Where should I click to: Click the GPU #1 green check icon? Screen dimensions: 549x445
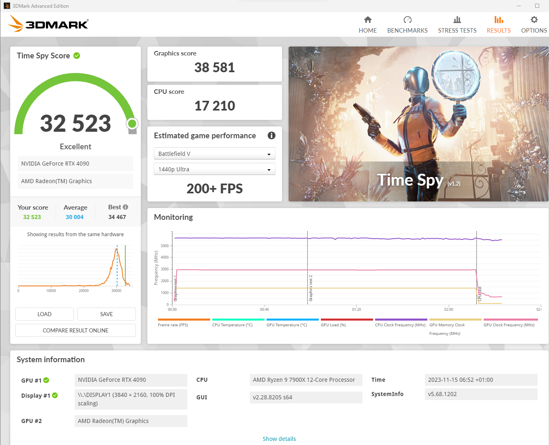pos(46,380)
